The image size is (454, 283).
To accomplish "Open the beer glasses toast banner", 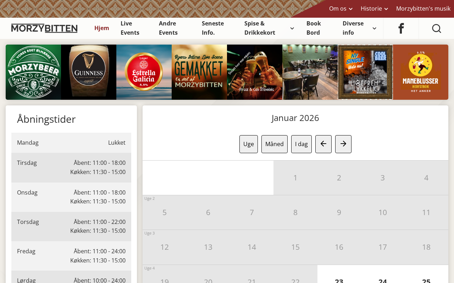I will [255, 72].
